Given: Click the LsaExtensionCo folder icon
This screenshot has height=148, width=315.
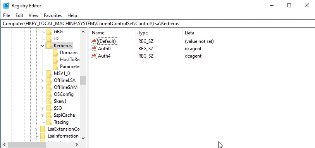Looking at the screenshot, I should [x=43, y=129].
